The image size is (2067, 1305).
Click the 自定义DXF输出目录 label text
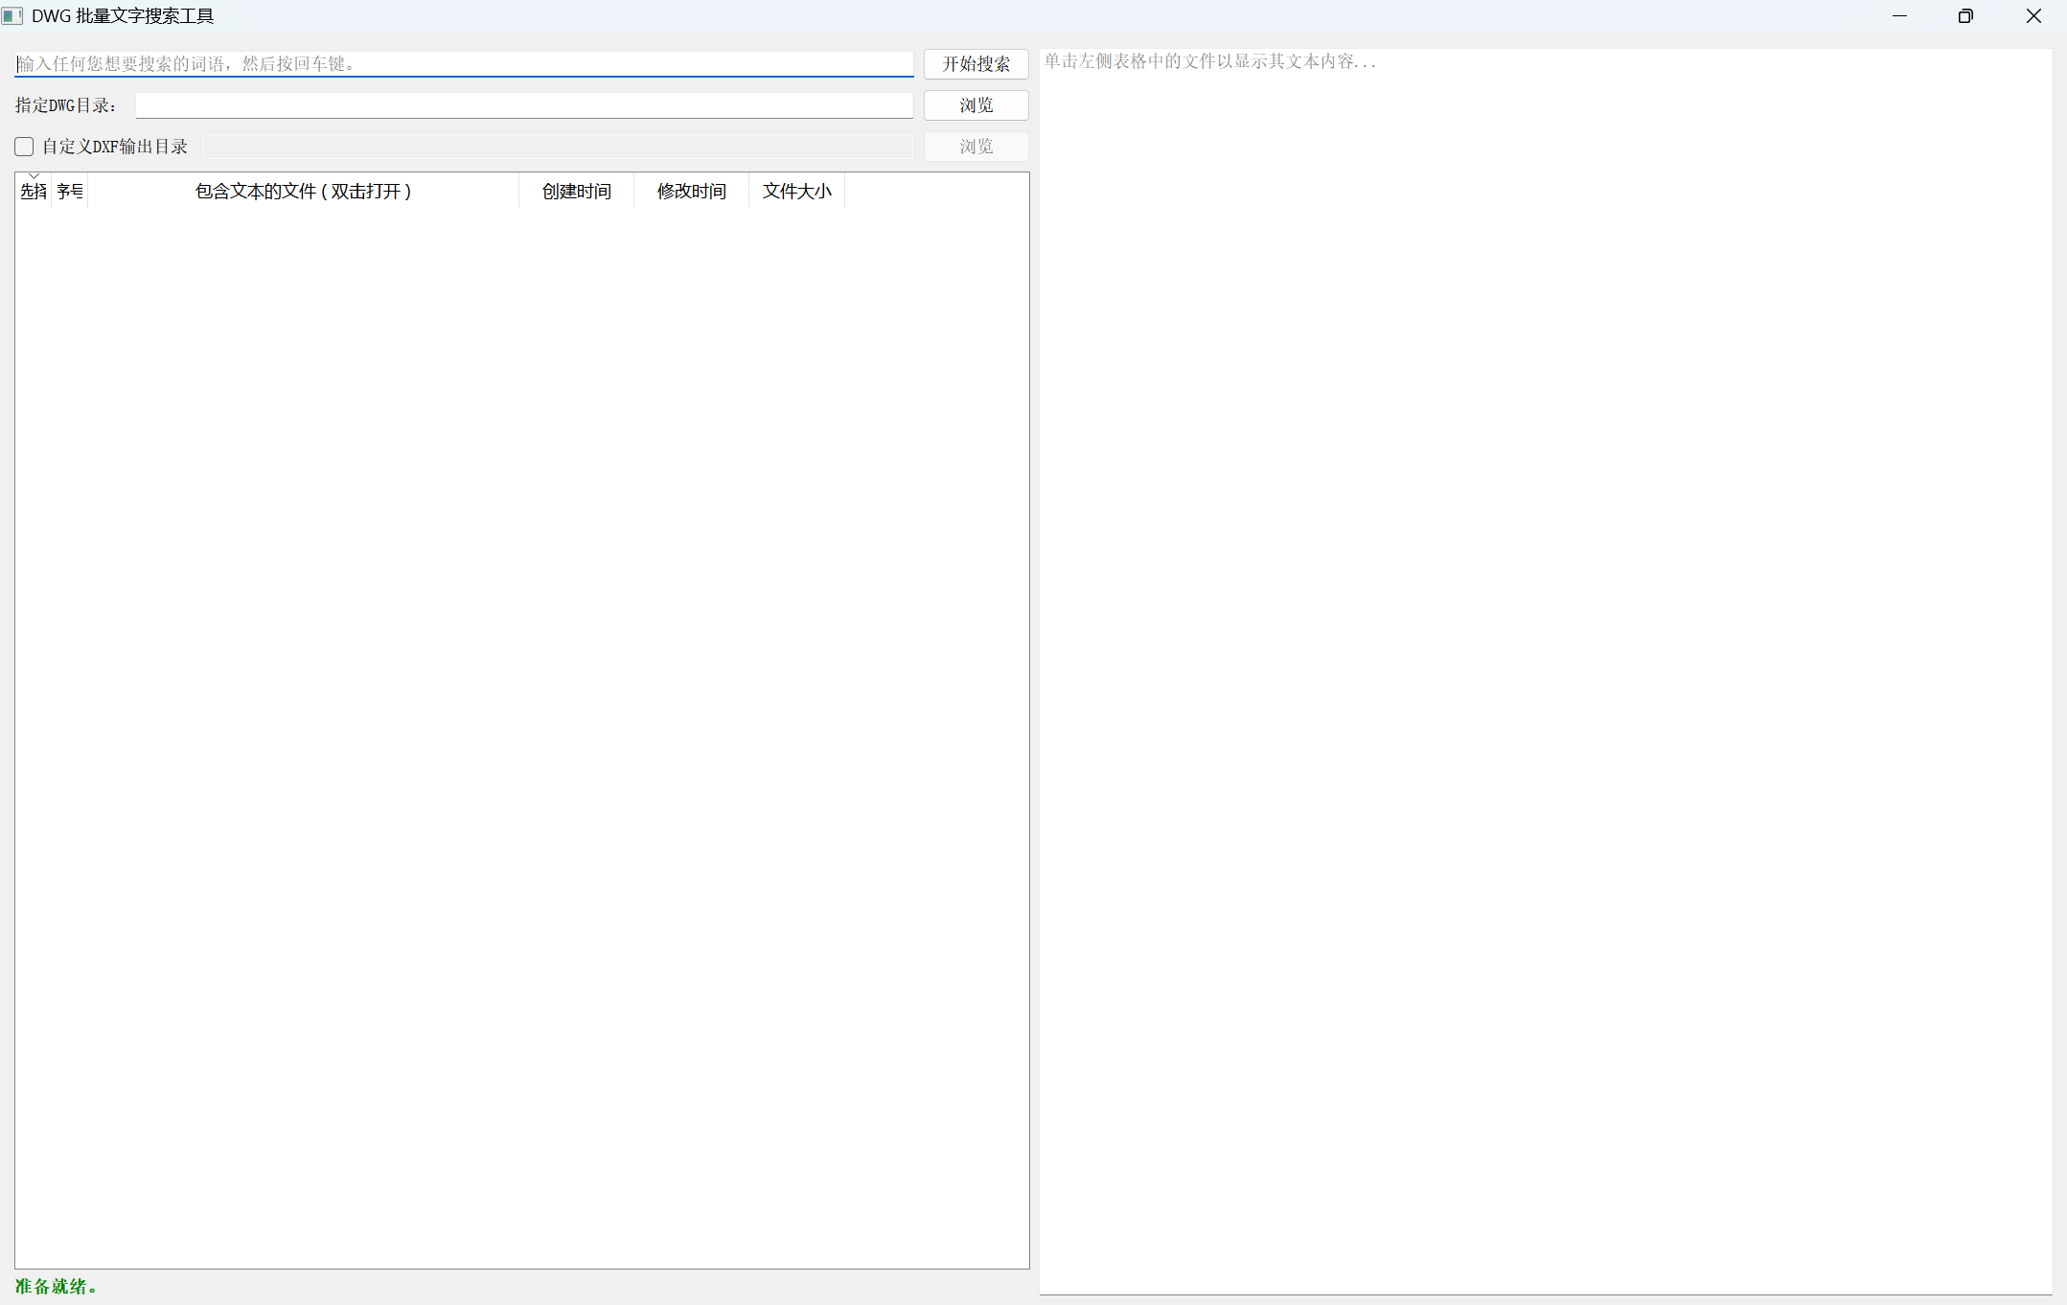[x=115, y=147]
